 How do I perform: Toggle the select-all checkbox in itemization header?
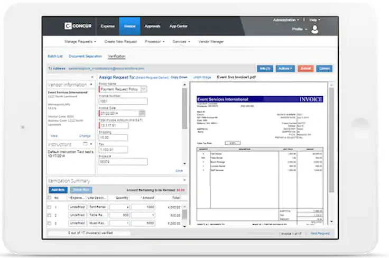coord(49,198)
